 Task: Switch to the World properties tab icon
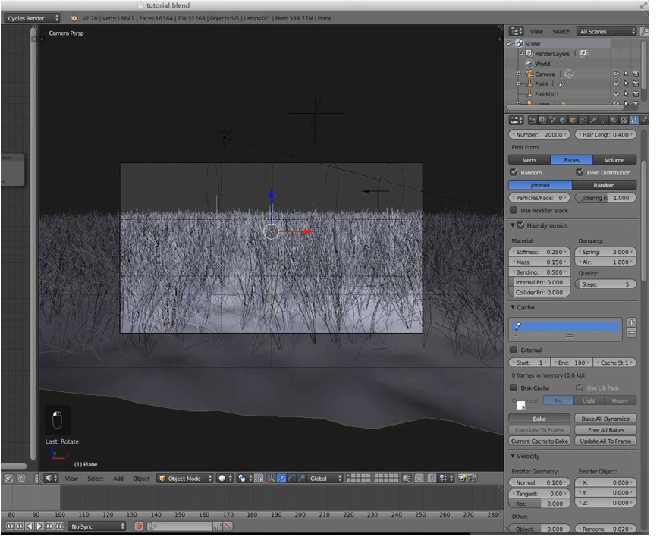point(563,120)
